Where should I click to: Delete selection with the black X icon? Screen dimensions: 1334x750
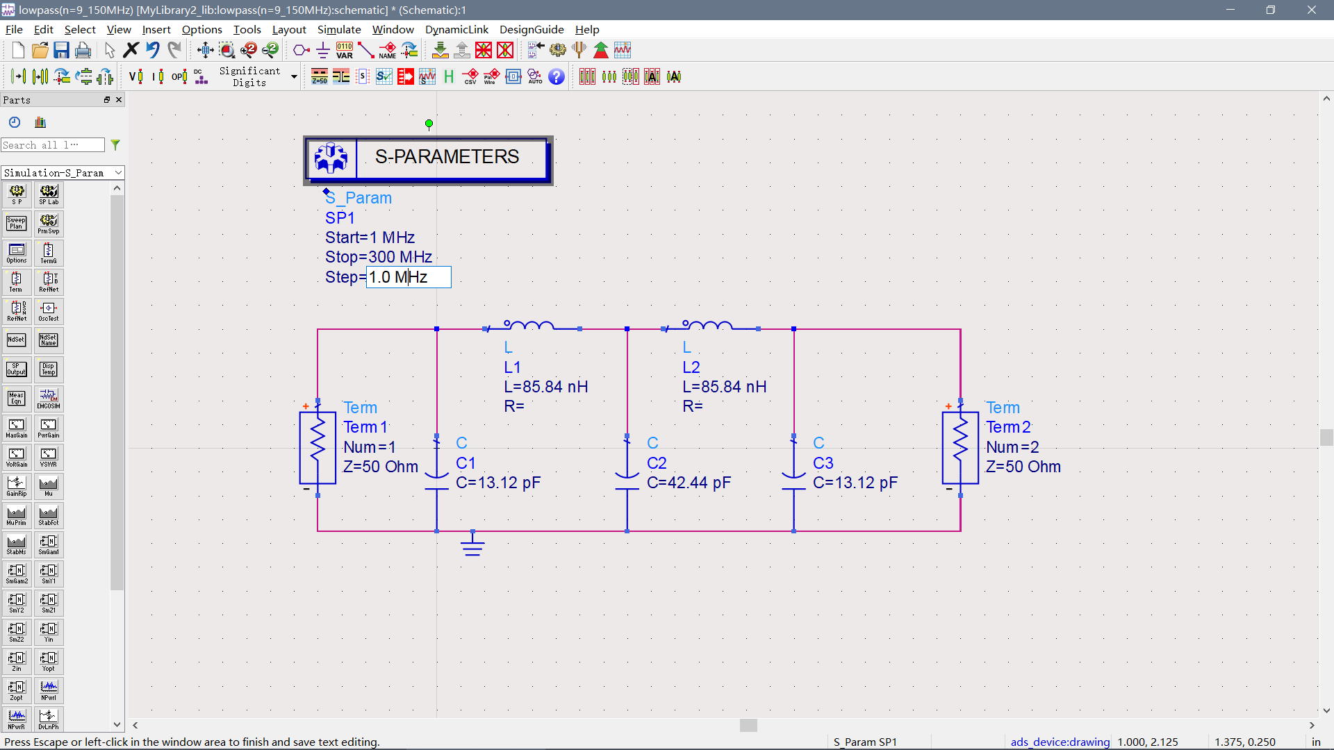pos(131,50)
